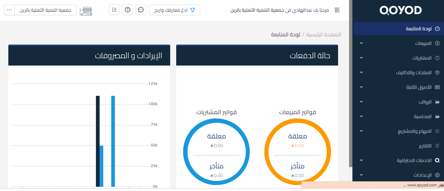
Task: Open the three-dots more options button
Action: pyautogui.click(x=9, y=10)
